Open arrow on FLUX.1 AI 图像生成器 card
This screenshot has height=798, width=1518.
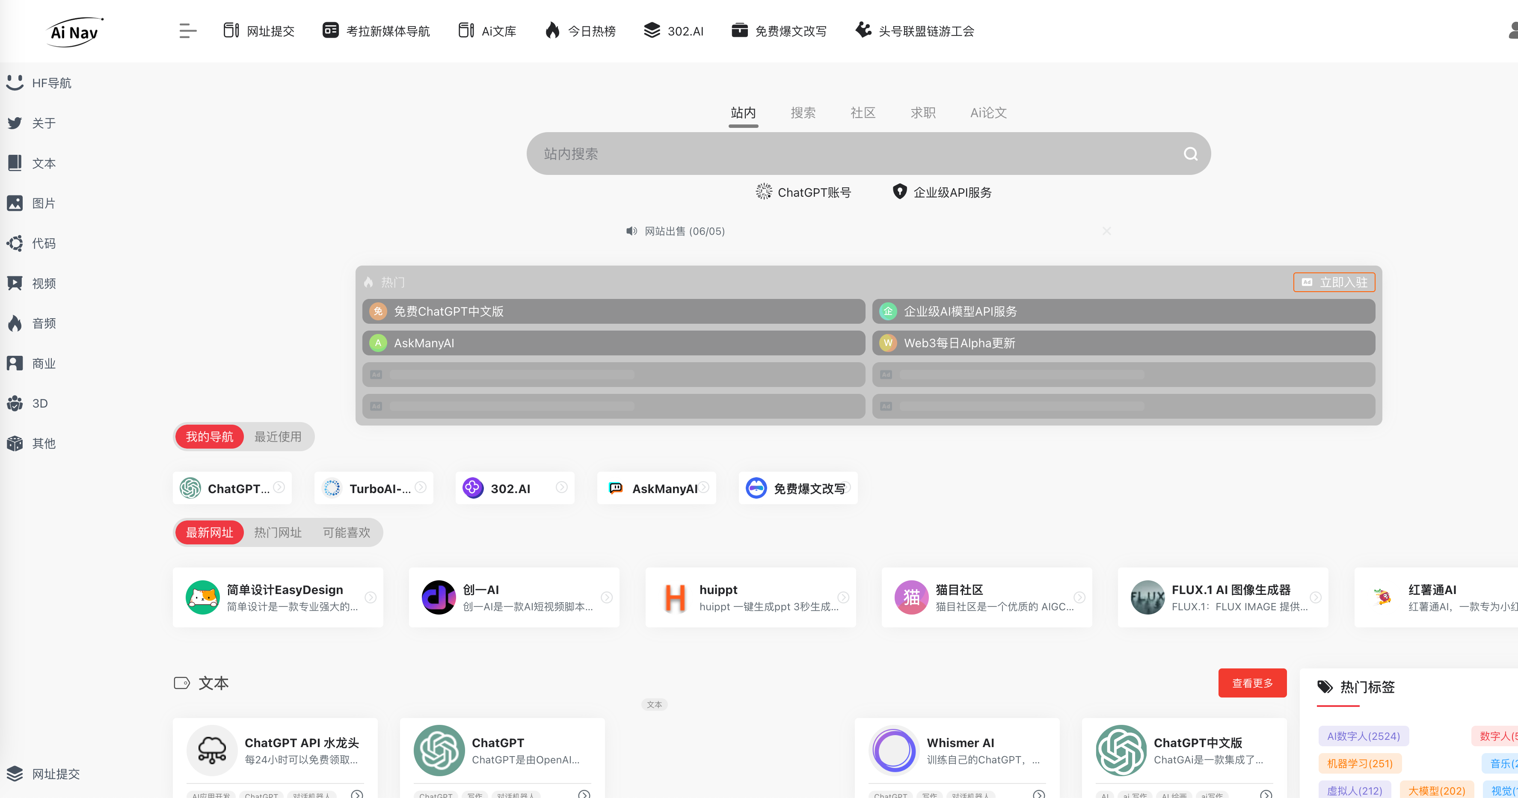[1315, 597]
